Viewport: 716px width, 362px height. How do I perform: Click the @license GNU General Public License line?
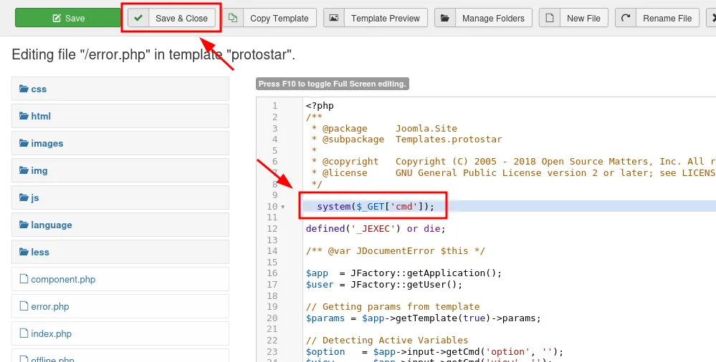point(513,173)
